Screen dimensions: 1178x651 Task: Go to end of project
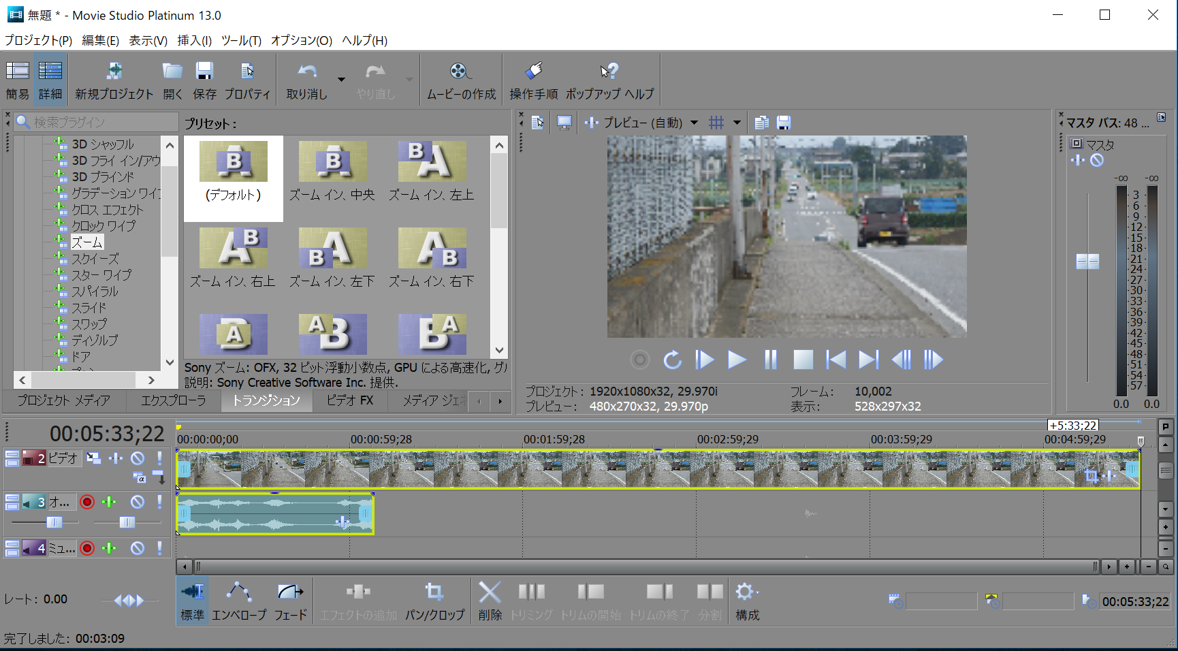click(x=869, y=360)
